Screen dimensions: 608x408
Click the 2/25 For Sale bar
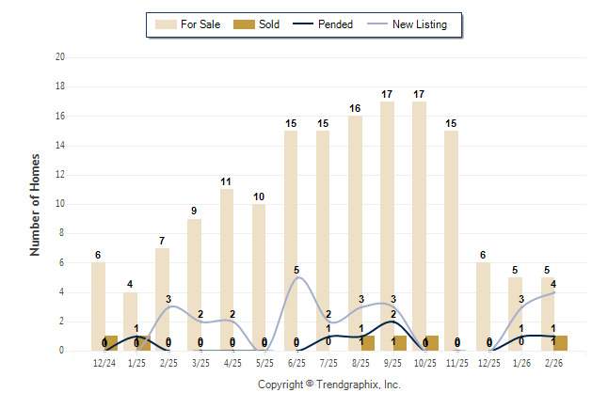(162, 299)
